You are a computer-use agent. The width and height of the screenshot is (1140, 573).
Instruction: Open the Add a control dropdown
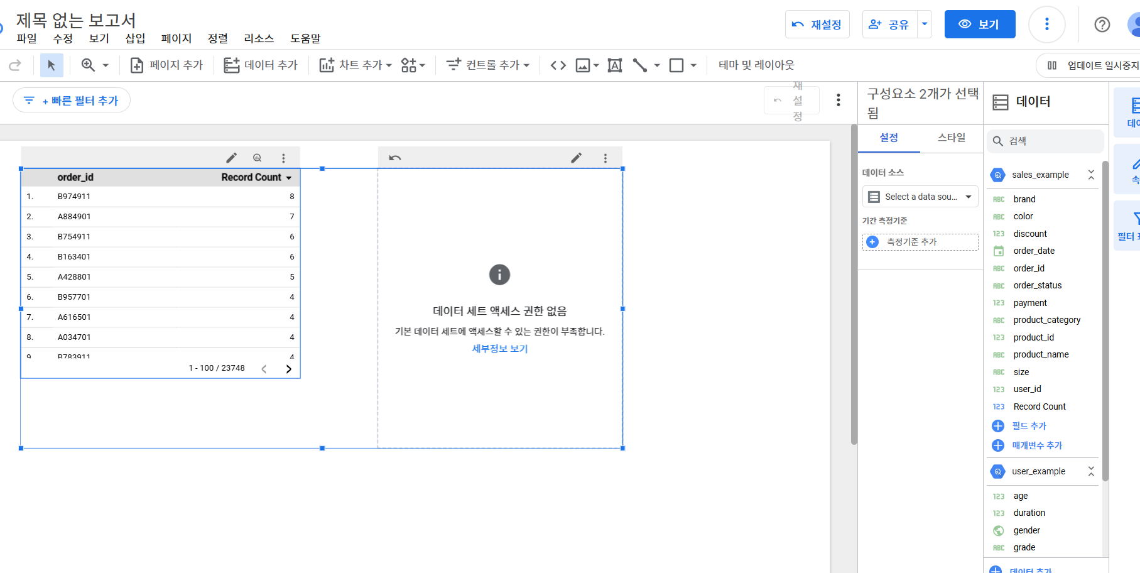pos(488,65)
